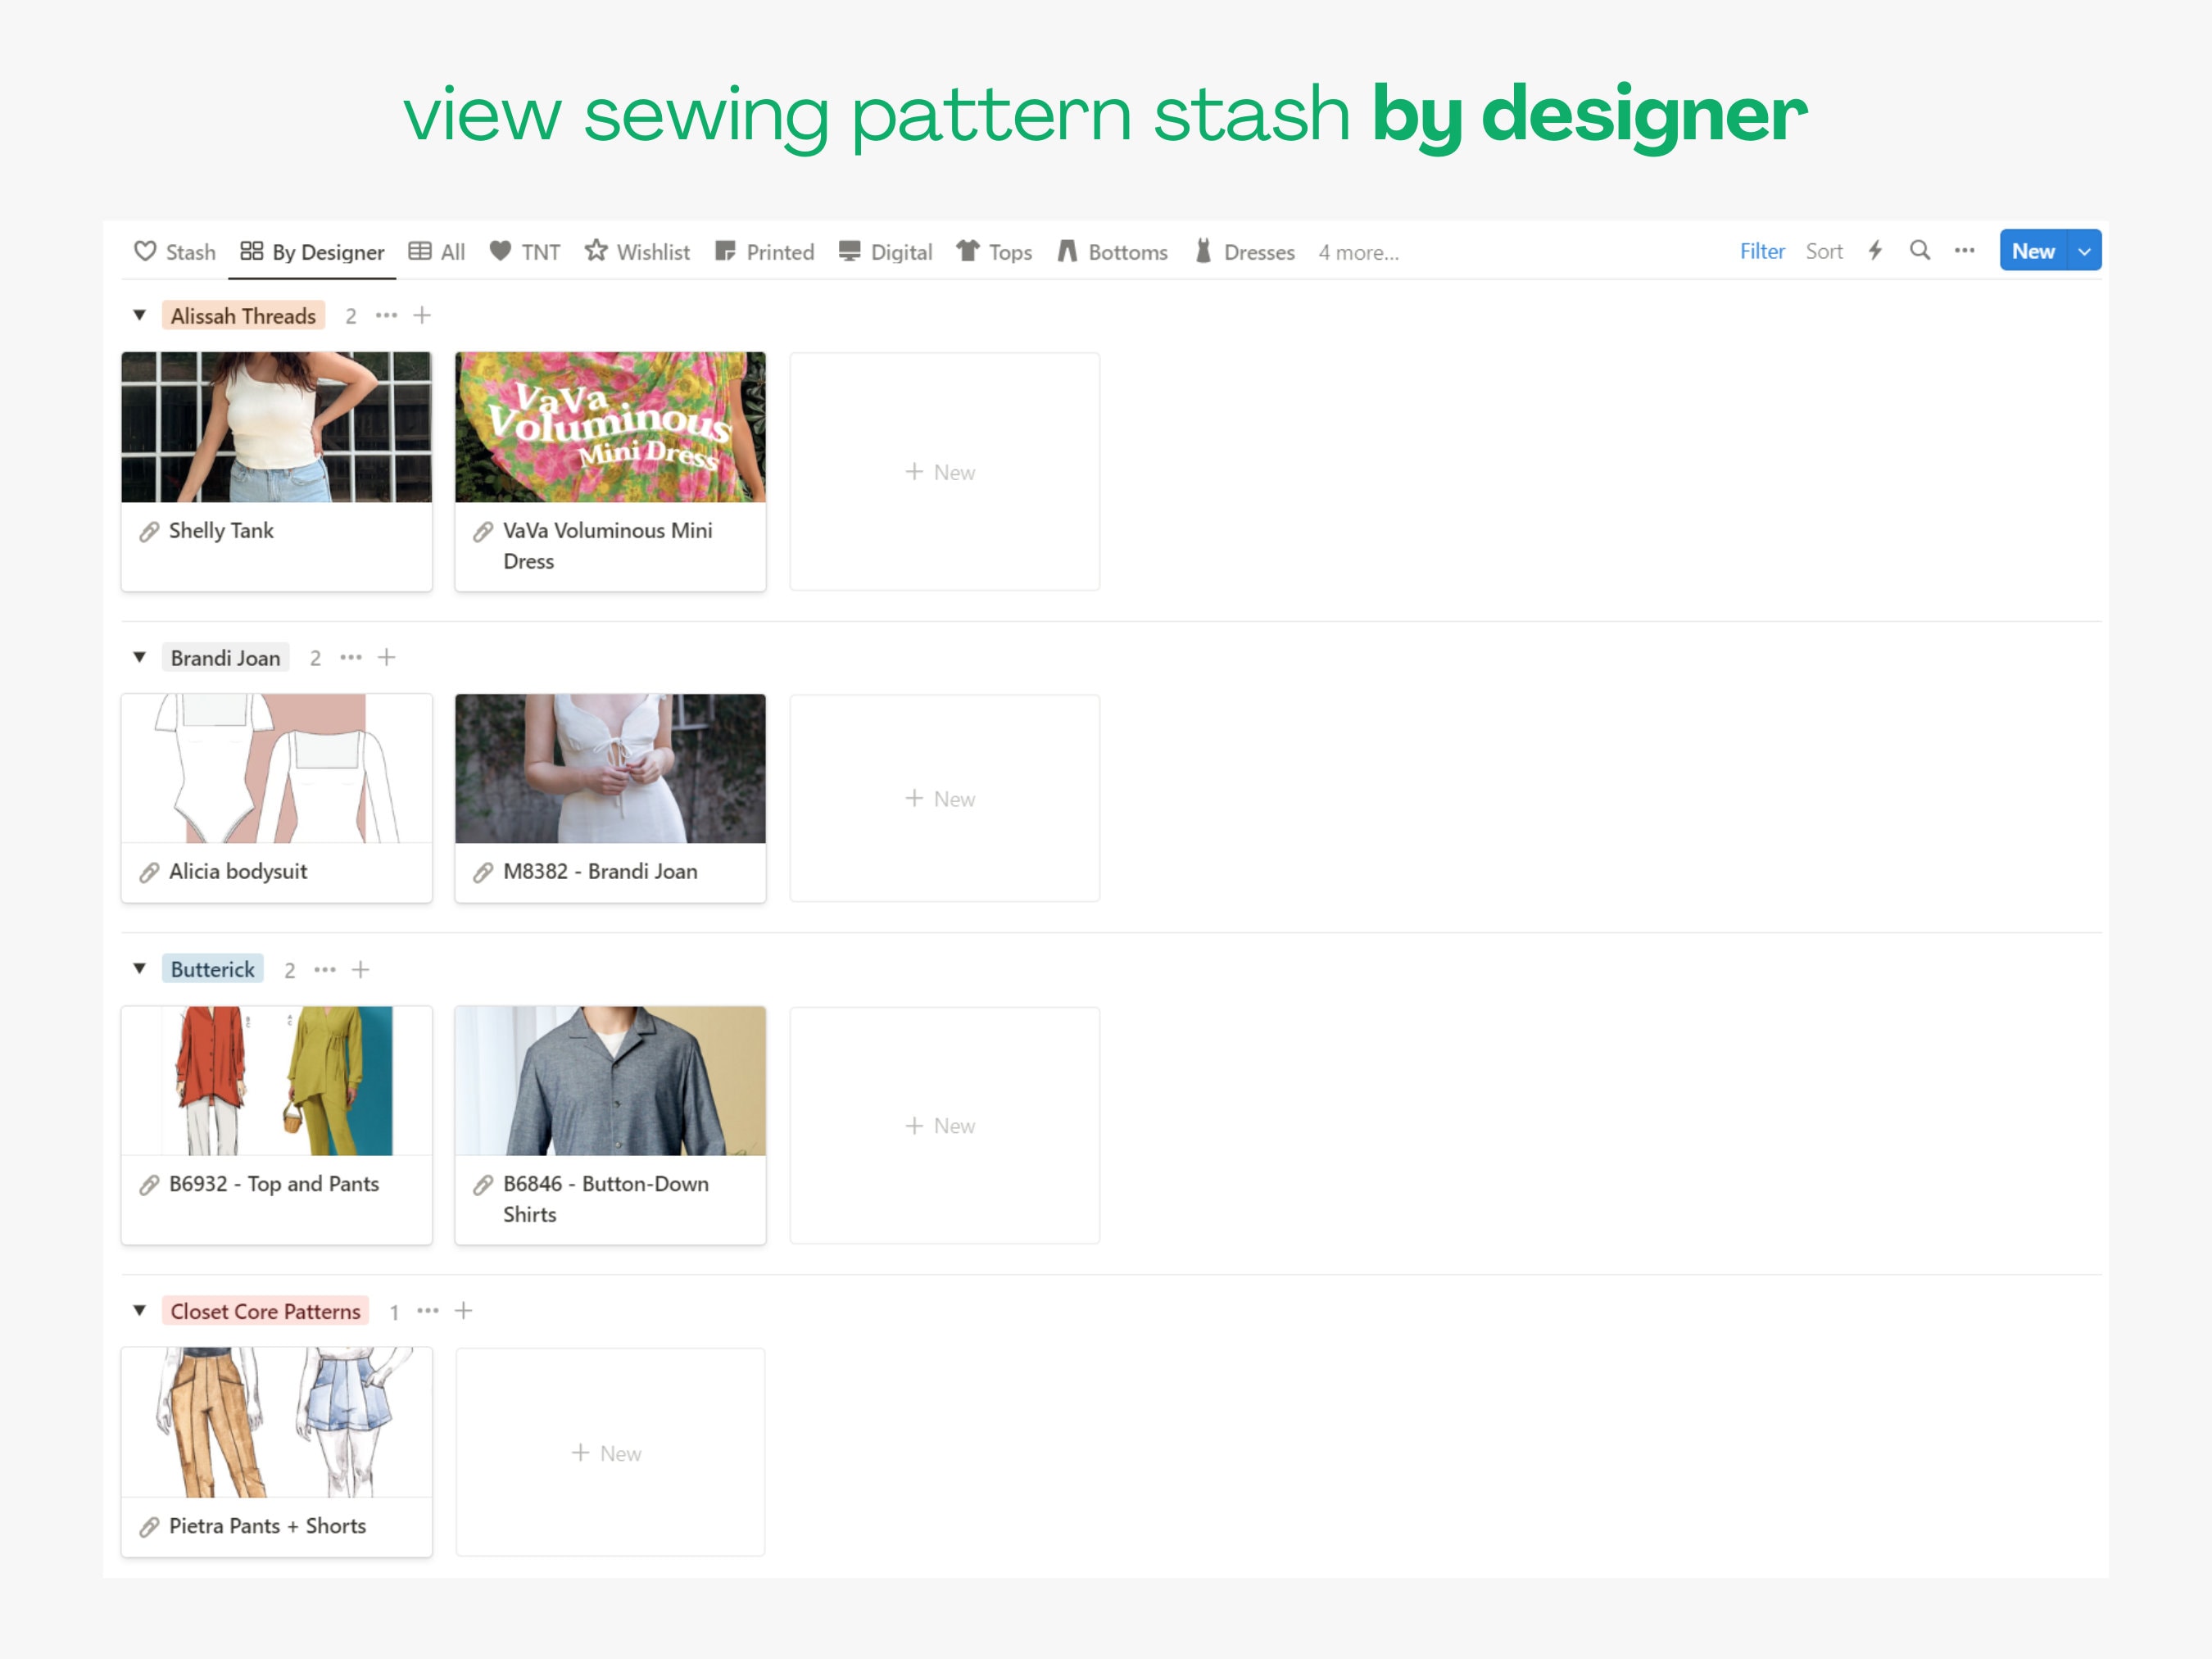Open search with the magnifier icon
Image resolution: width=2212 pixels, height=1659 pixels.
pos(1920,251)
